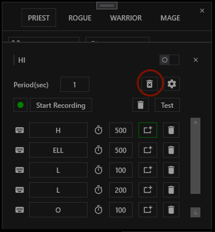Click timer icon beside the 100 delay of L
Viewport: 215px width, 232px height.
(98, 170)
